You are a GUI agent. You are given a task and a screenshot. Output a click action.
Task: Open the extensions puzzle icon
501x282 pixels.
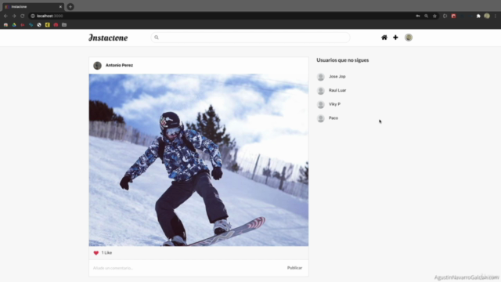point(478,16)
